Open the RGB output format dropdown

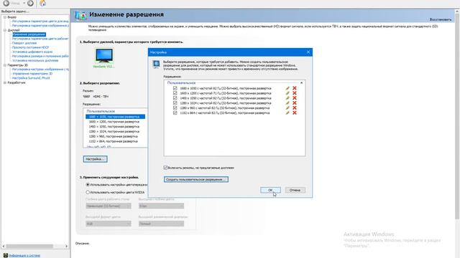pos(109,224)
